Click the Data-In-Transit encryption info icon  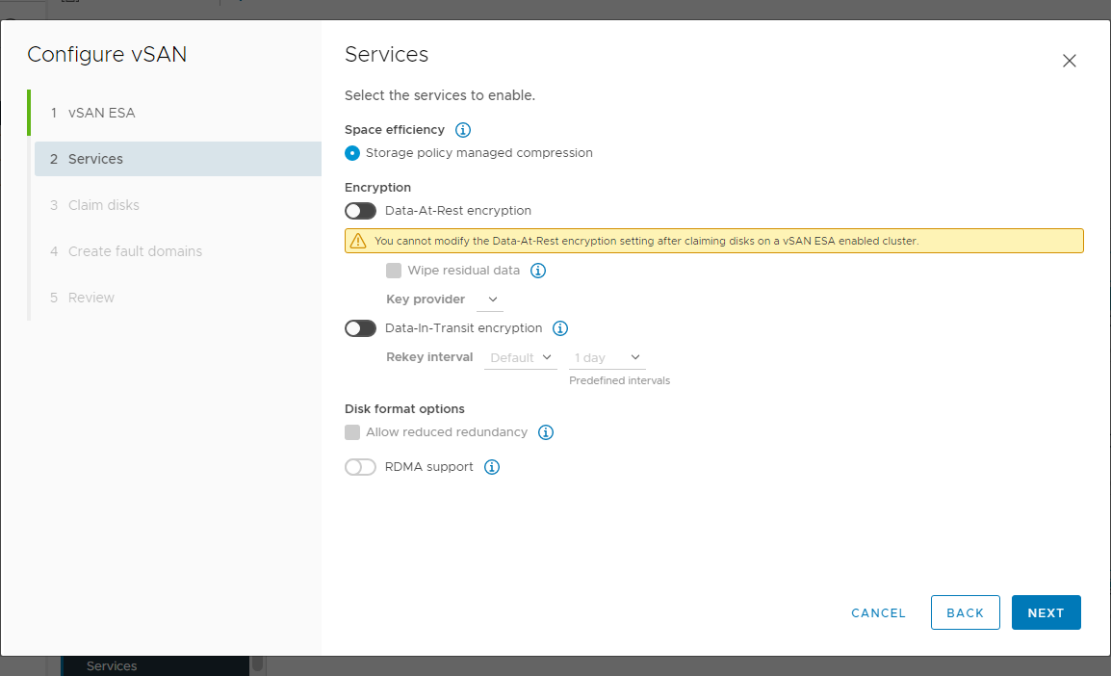[x=559, y=328]
